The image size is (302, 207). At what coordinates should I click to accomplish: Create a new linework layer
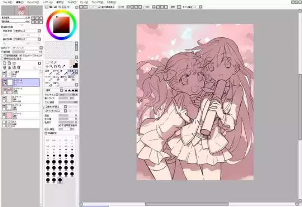[9, 63]
